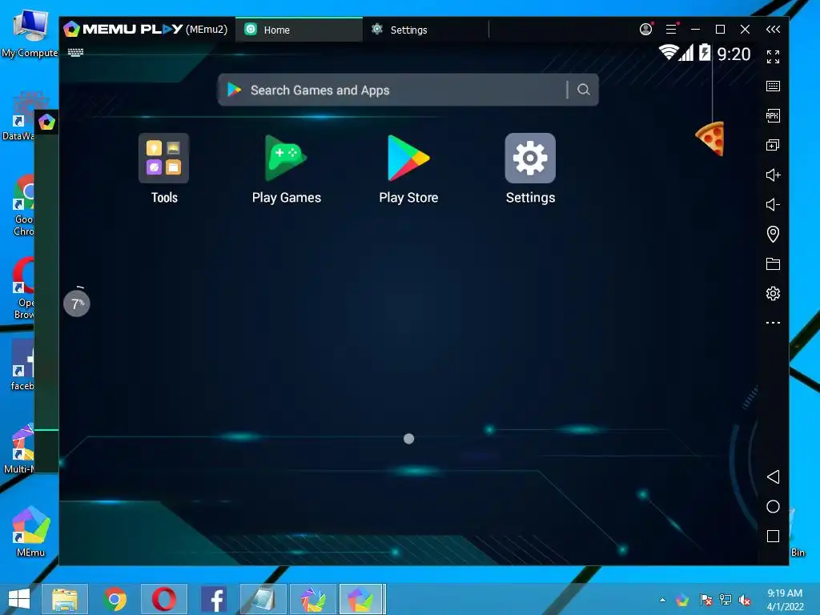
Task: Launch Chrome from the taskbar
Action: click(x=115, y=599)
